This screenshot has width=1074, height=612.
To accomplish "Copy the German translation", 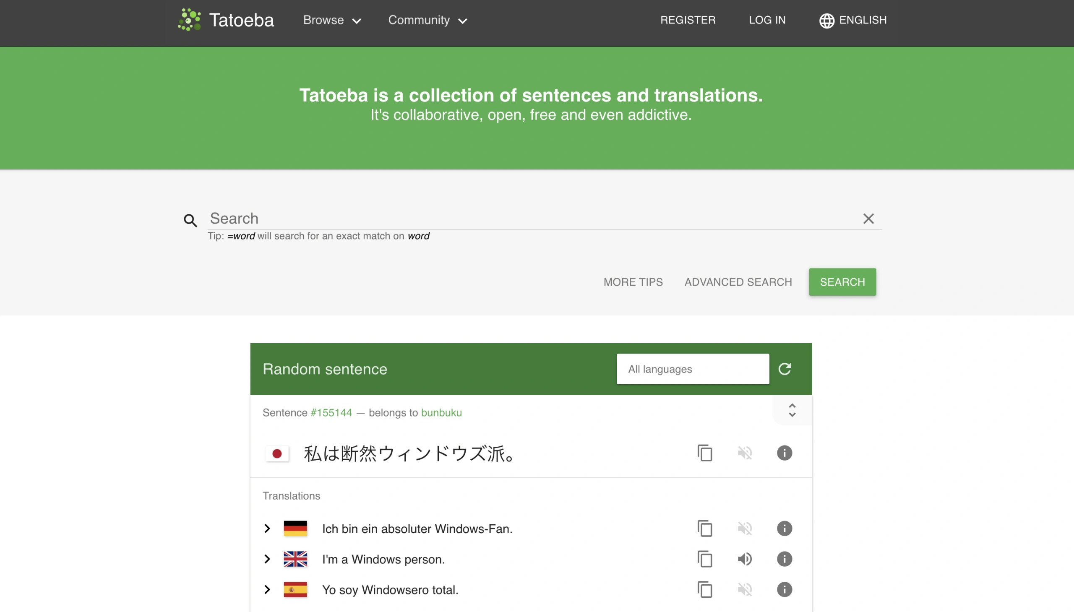I will click(x=704, y=529).
